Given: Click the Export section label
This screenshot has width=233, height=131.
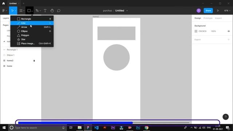Looking at the screenshot, I should point(197,40).
